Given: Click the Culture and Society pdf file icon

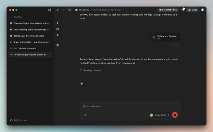Looking at the screenshot, I should pos(154,37).
